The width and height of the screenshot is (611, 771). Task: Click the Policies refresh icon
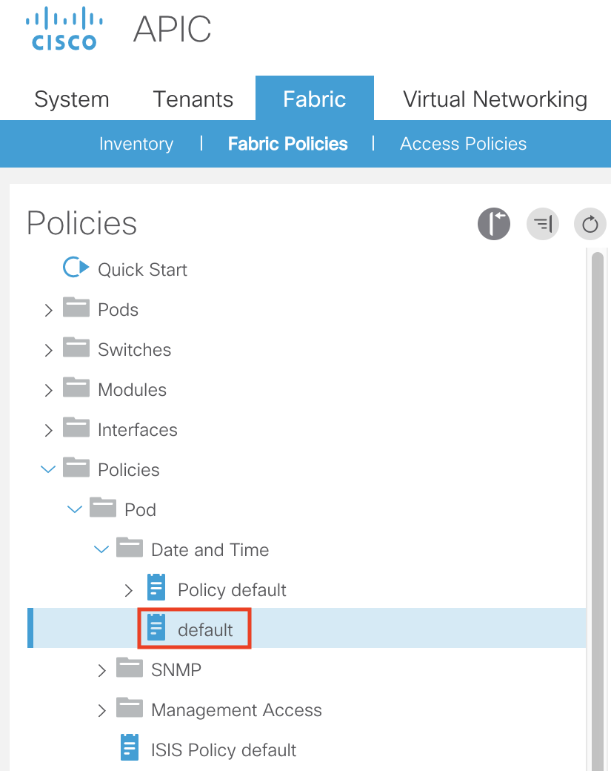tap(590, 223)
